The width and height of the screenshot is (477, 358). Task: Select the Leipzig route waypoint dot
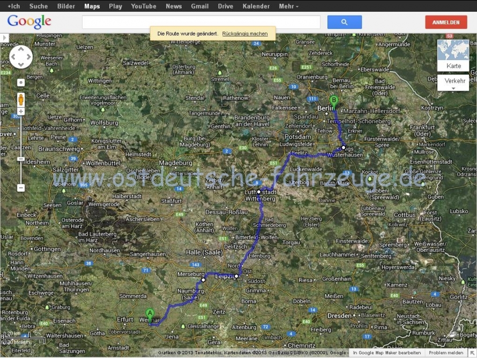pos(236,276)
